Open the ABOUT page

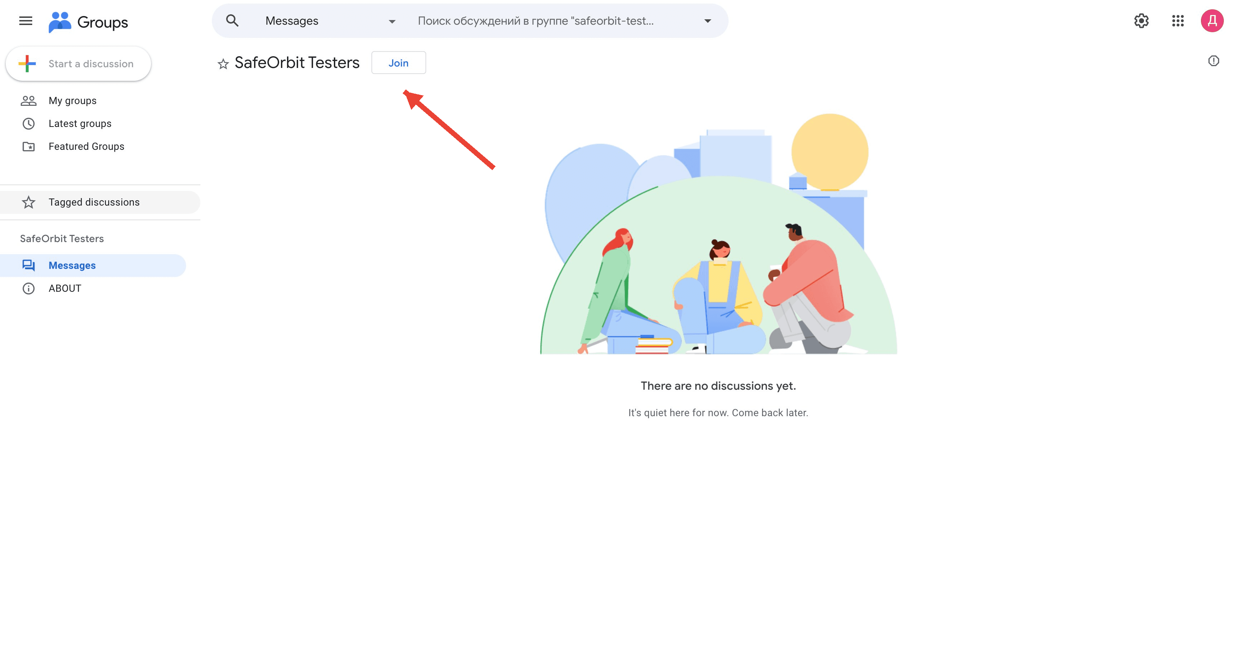[65, 289]
